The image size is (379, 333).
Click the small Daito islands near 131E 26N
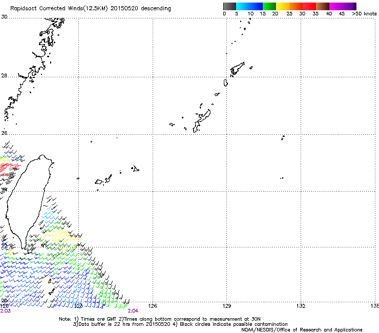point(283,138)
